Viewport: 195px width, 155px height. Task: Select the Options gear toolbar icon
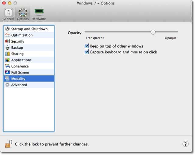[23, 13]
